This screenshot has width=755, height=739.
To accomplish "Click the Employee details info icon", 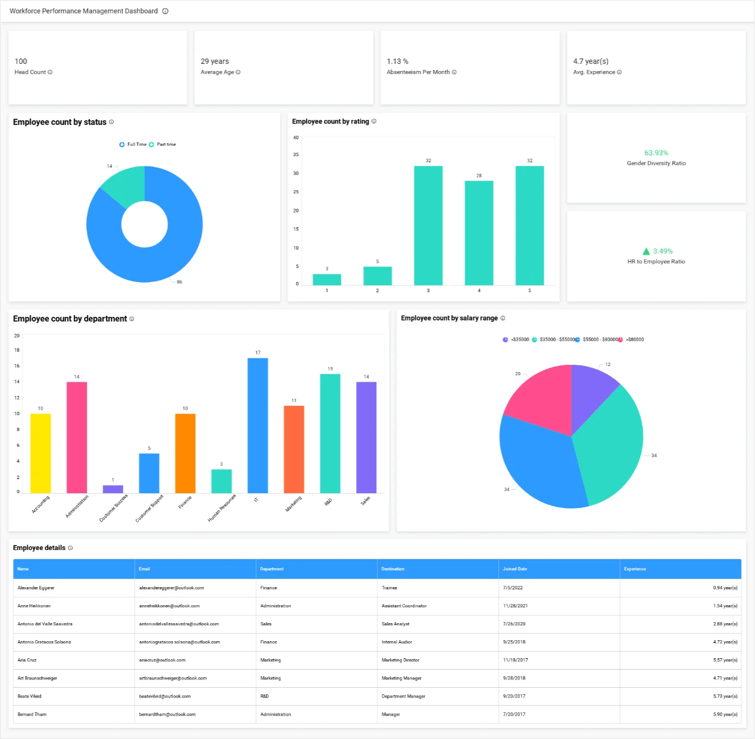I will click(x=70, y=548).
